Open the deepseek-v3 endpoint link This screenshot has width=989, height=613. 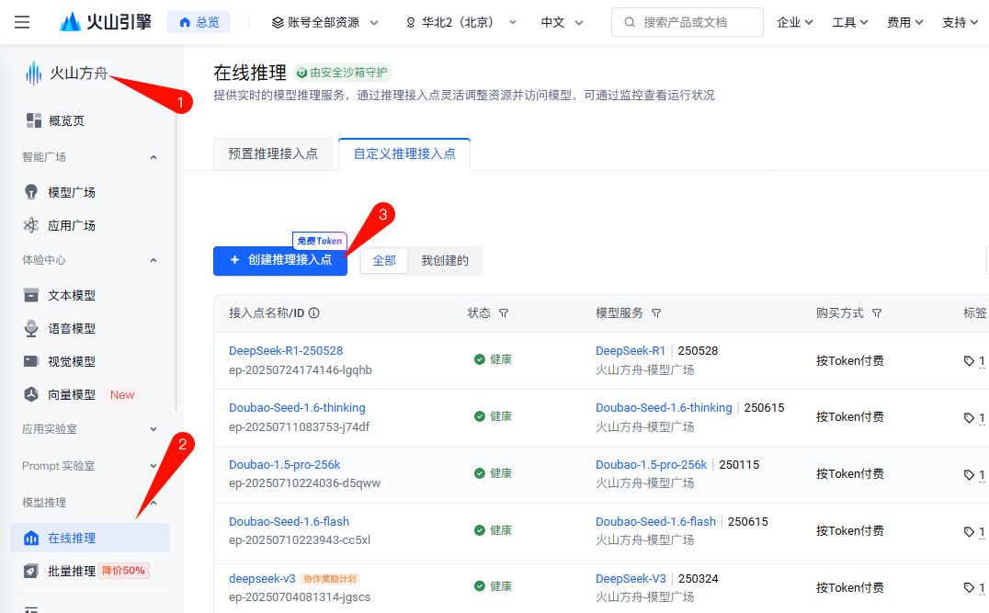point(262,578)
